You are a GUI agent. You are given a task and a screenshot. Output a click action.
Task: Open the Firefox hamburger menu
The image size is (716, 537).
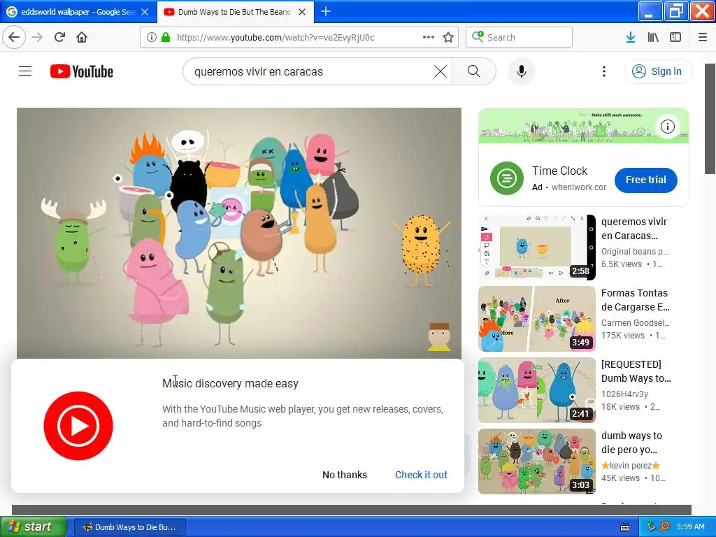703,37
